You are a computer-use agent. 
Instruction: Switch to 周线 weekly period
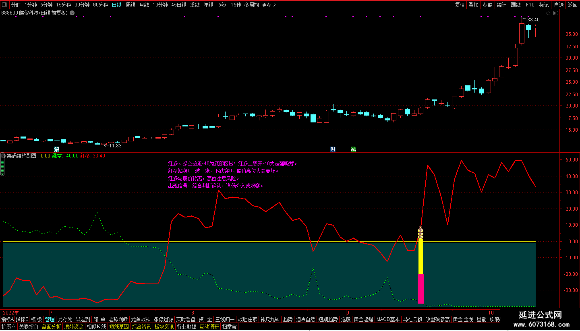click(130, 5)
